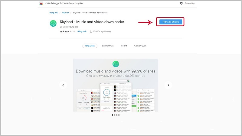The width and height of the screenshot is (242, 136).
Task: Open the Bài Đánh Giá tab
Action: point(108,46)
